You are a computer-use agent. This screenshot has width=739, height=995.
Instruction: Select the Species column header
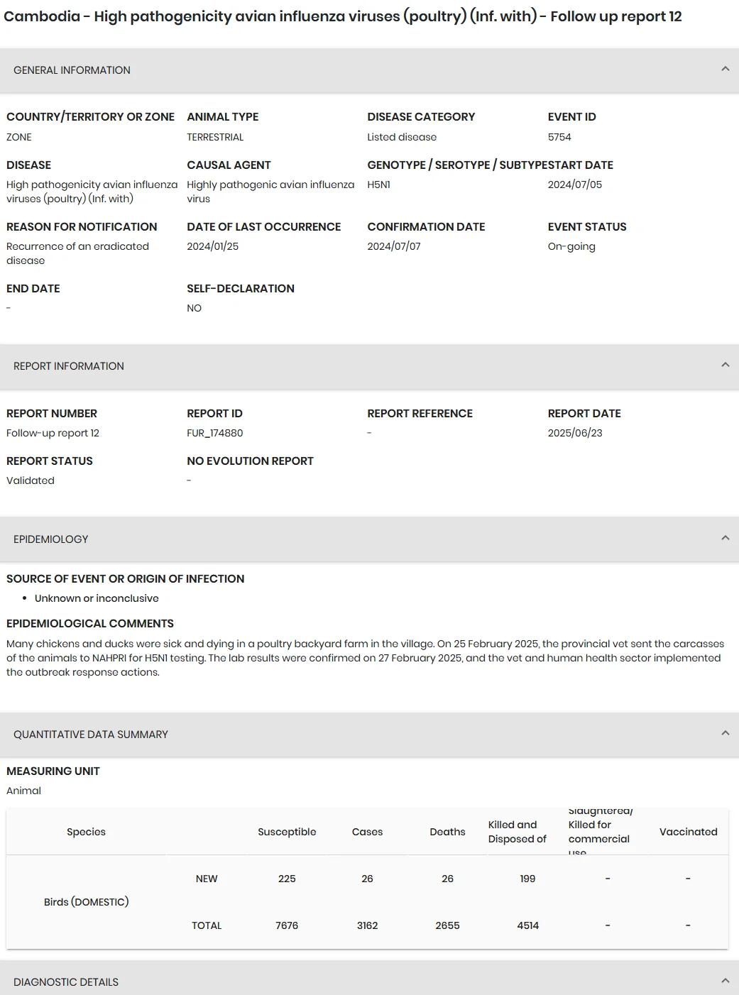tap(86, 832)
